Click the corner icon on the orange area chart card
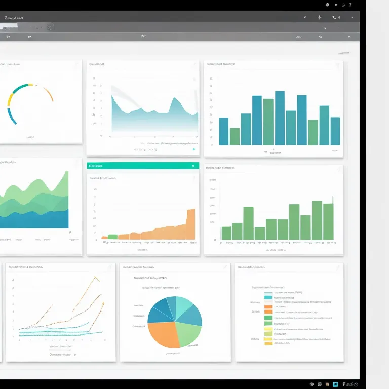Image resolution: width=389 pixels, height=389 pixels. click(193, 178)
